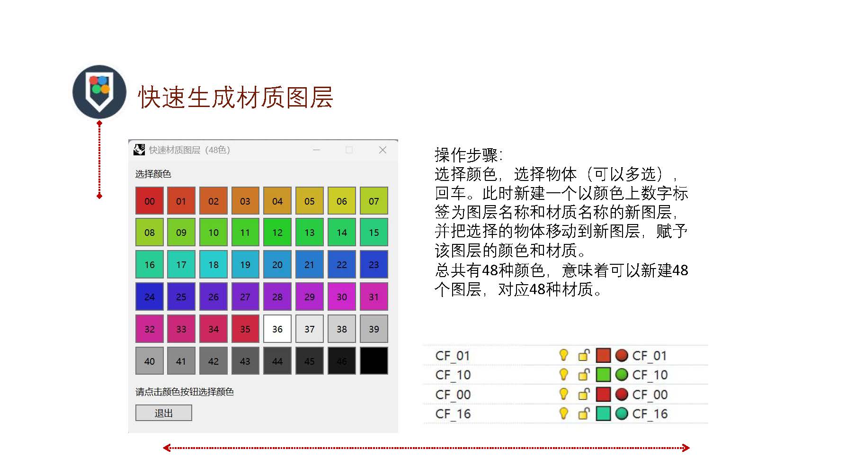
Task: Select blue color swatch 22
Action: coord(342,264)
